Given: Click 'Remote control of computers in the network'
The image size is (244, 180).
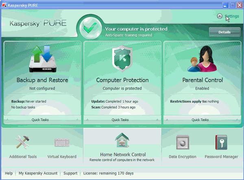Looking at the screenshot, I should pyautogui.click(x=122, y=160).
